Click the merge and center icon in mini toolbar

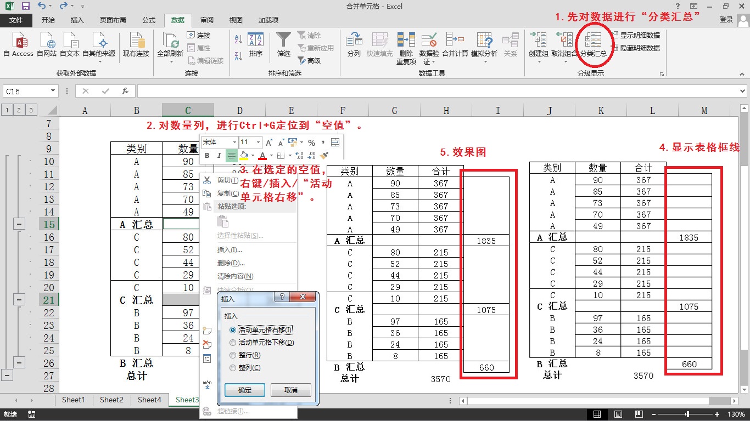coord(335,143)
